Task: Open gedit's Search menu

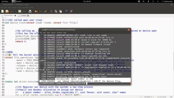Action: pyautogui.click(x=14, y=8)
